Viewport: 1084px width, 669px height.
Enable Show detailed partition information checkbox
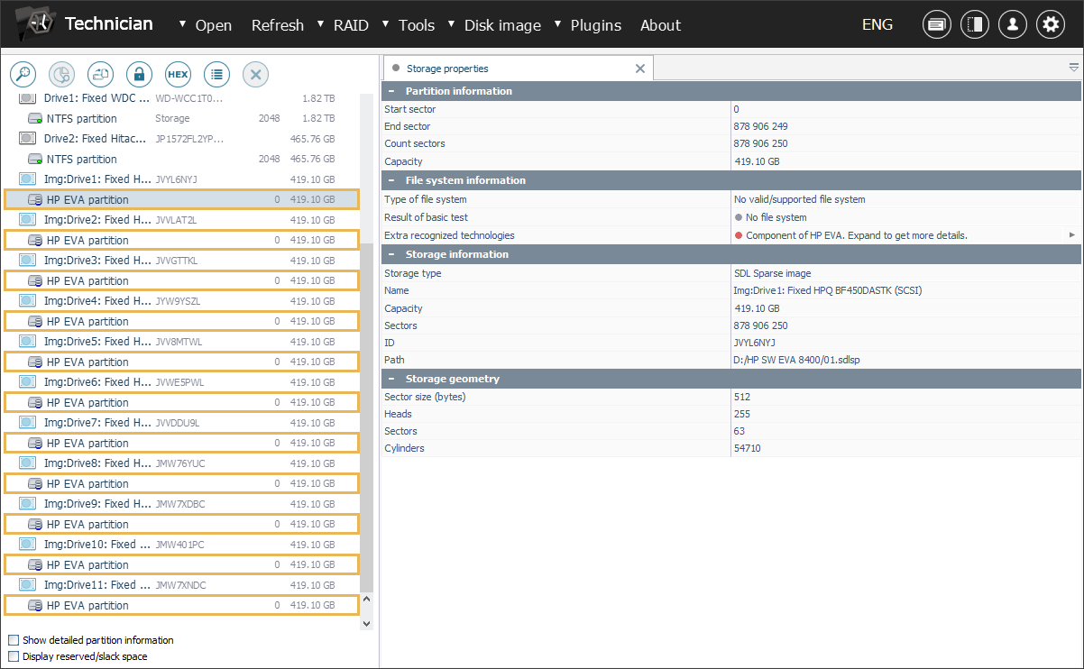coord(13,640)
